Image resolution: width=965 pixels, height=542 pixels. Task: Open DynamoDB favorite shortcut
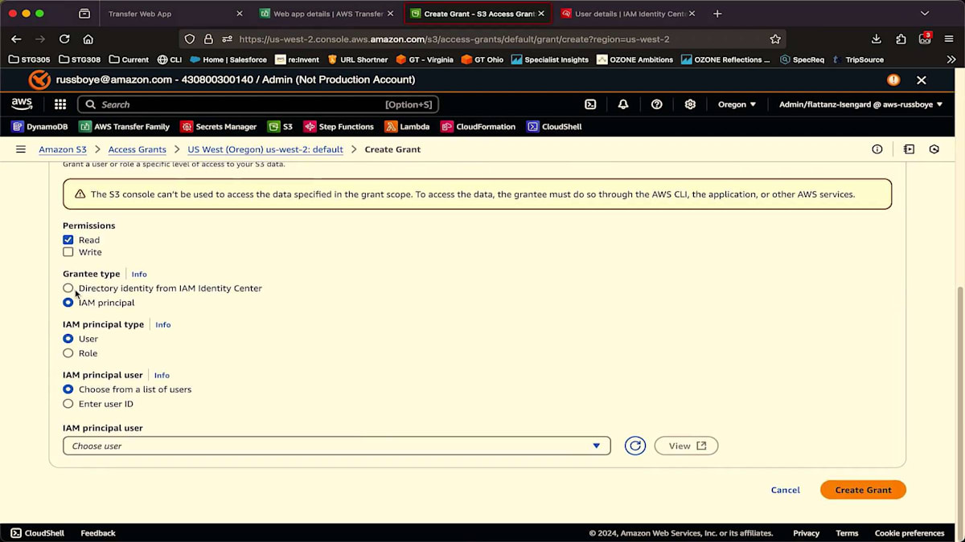40,127
